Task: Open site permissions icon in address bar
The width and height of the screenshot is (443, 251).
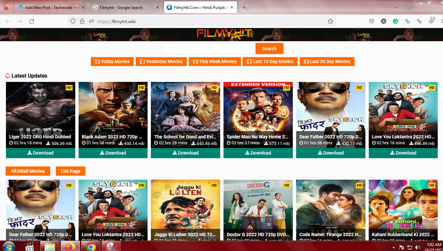Action: pos(91,21)
